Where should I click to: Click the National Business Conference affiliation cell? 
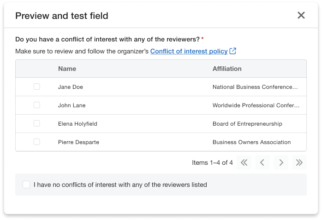(x=255, y=87)
